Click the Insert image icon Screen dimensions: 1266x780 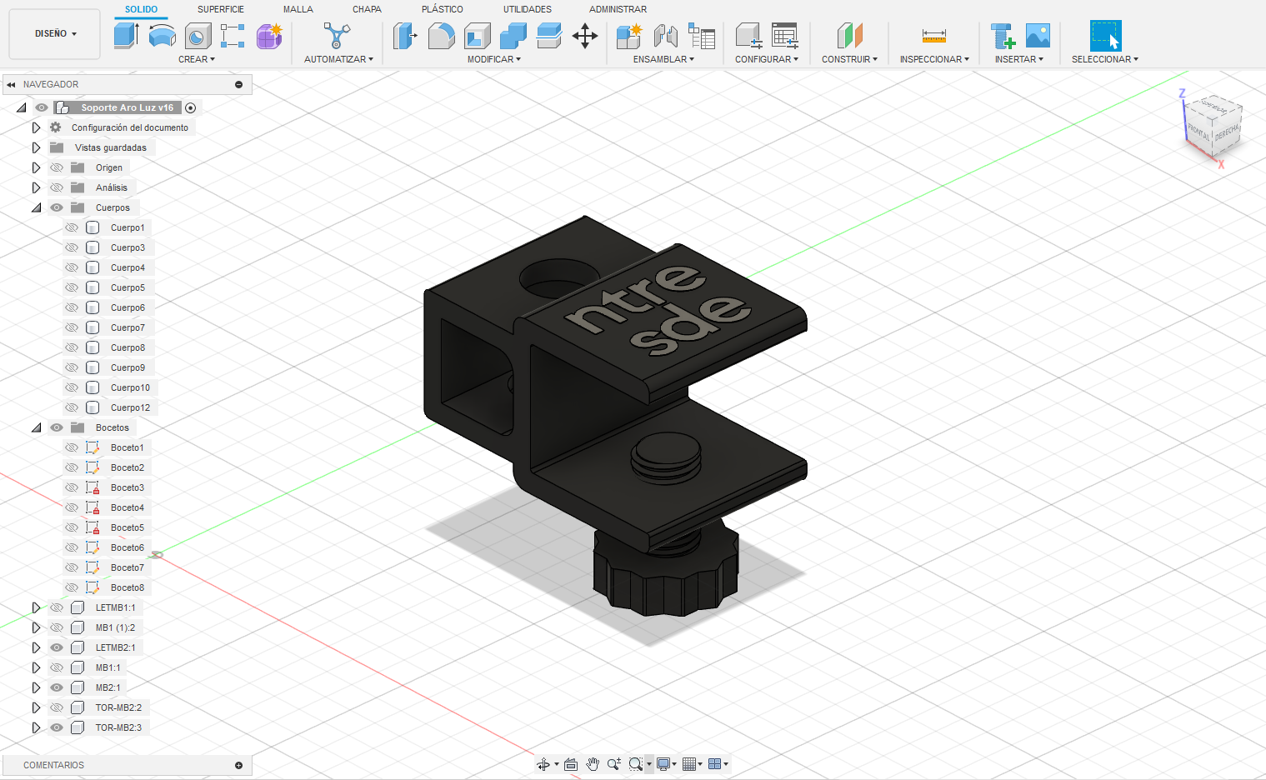click(1038, 36)
